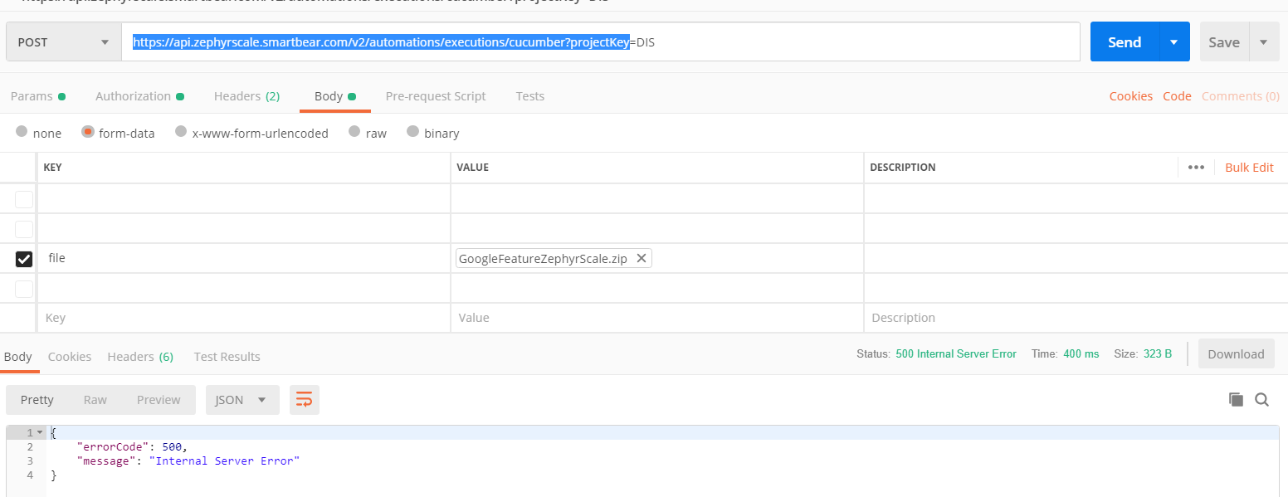1288x497 pixels.
Task: Remove the GoogleFeatureZephyrScale.zip file
Action: tap(642, 257)
